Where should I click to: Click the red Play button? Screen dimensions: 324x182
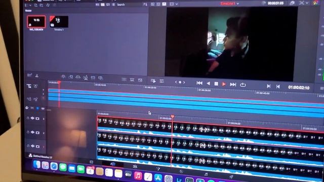click(x=224, y=84)
